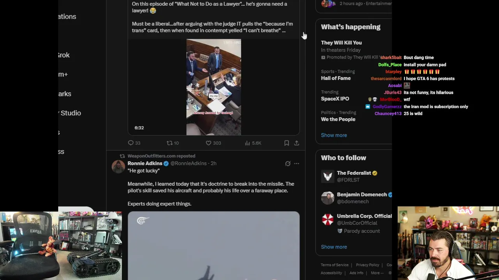Click the Grok icon on Ronnie Adkins post

288,164
